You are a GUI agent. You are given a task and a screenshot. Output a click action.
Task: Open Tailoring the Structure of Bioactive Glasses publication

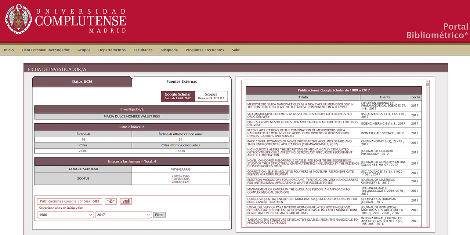pyautogui.click(x=302, y=221)
